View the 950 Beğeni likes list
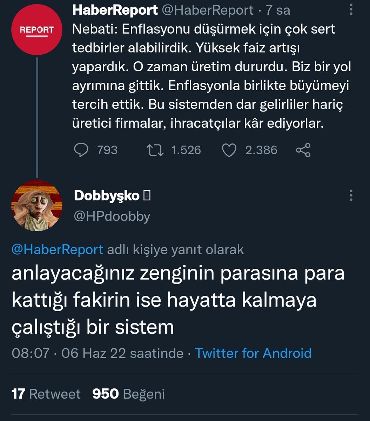This screenshot has width=370, height=421. point(128,394)
